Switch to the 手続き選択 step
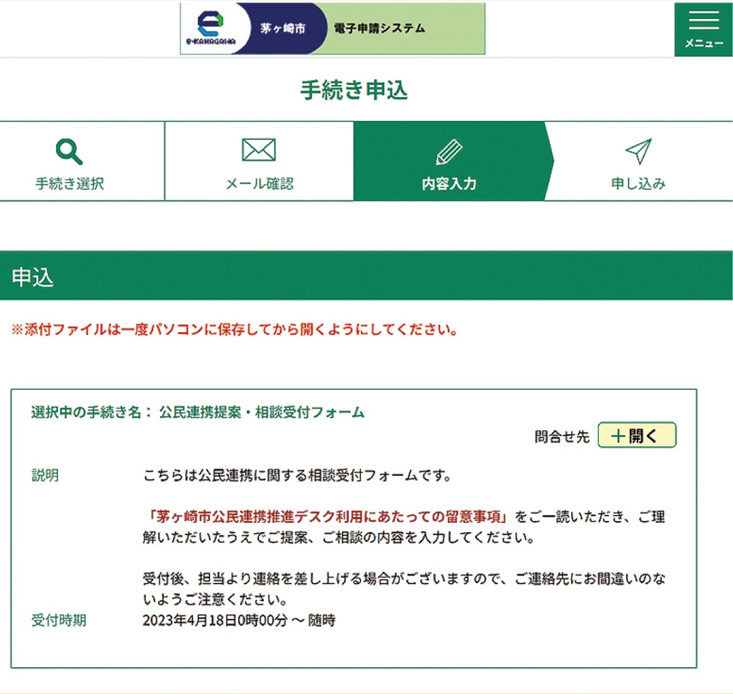Viewport: 733px width, 694px height. 69,162
